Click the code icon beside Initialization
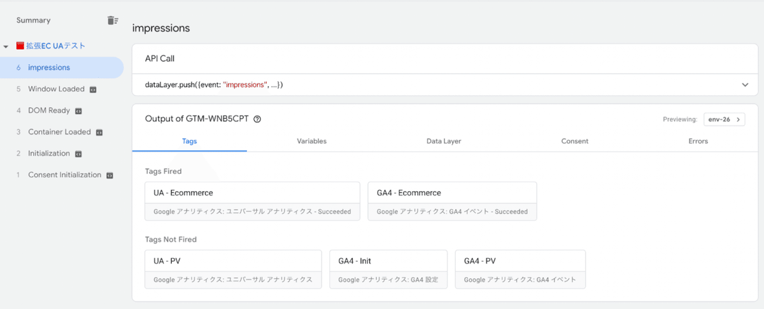This screenshot has height=309, width=764. (78, 154)
